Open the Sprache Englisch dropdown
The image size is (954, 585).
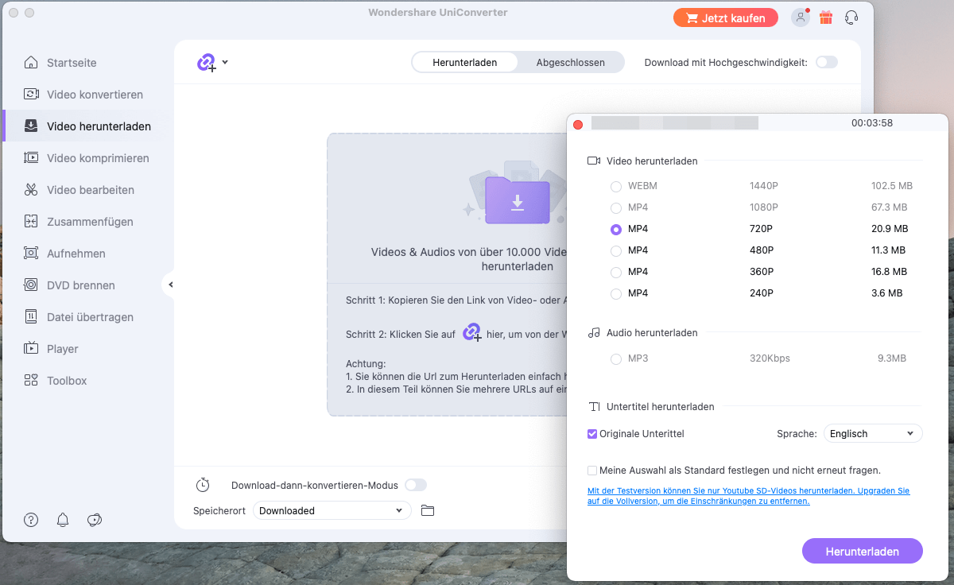click(x=873, y=434)
